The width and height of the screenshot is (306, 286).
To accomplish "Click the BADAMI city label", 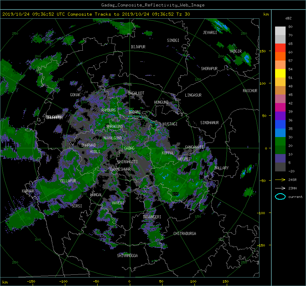I will tap(135, 112).
